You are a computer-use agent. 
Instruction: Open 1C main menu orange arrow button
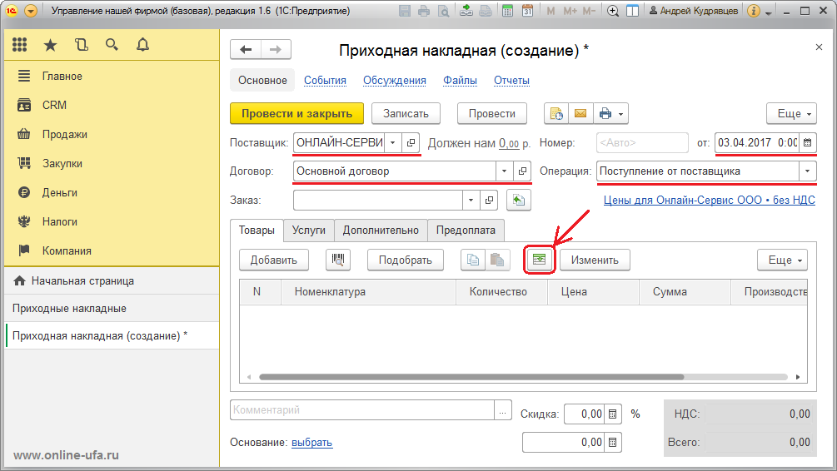31,11
